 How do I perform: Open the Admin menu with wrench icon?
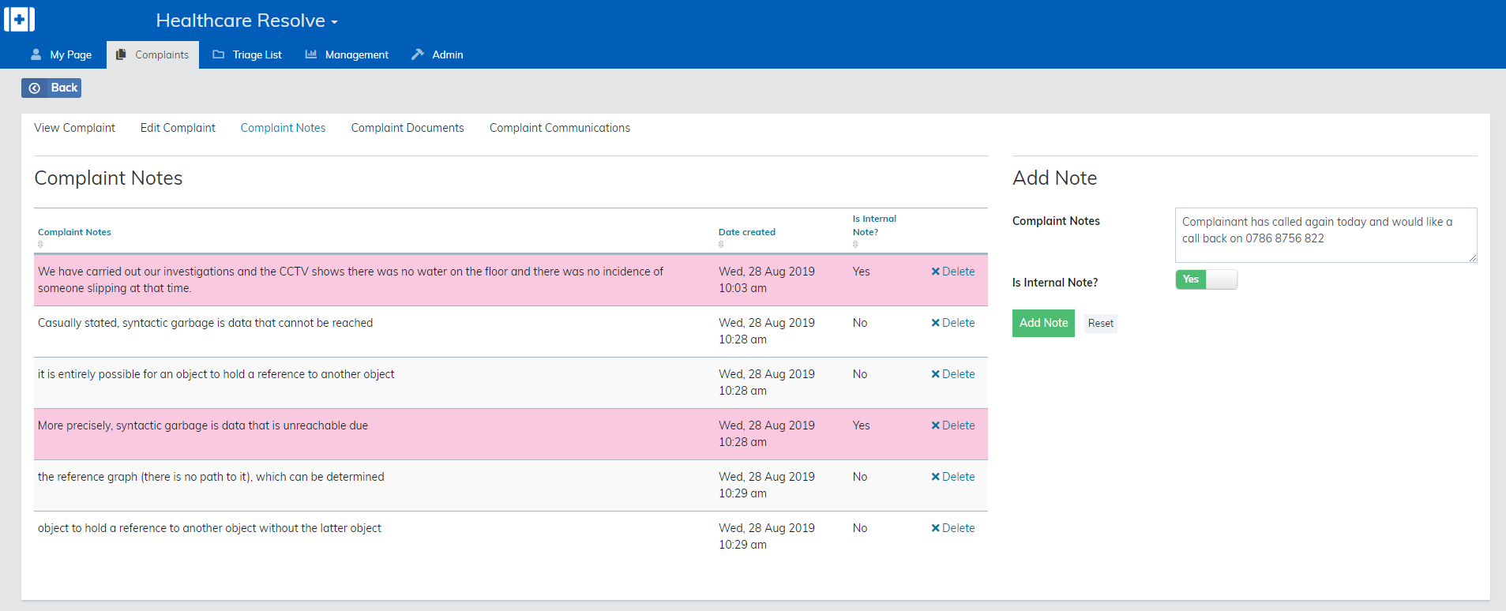pos(438,54)
